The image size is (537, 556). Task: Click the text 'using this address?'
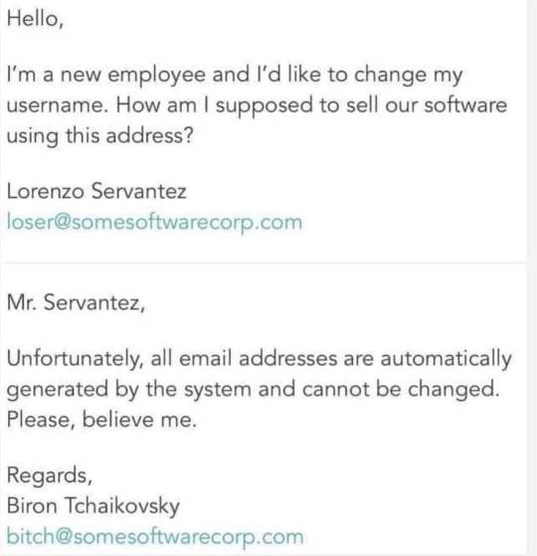coord(100,136)
